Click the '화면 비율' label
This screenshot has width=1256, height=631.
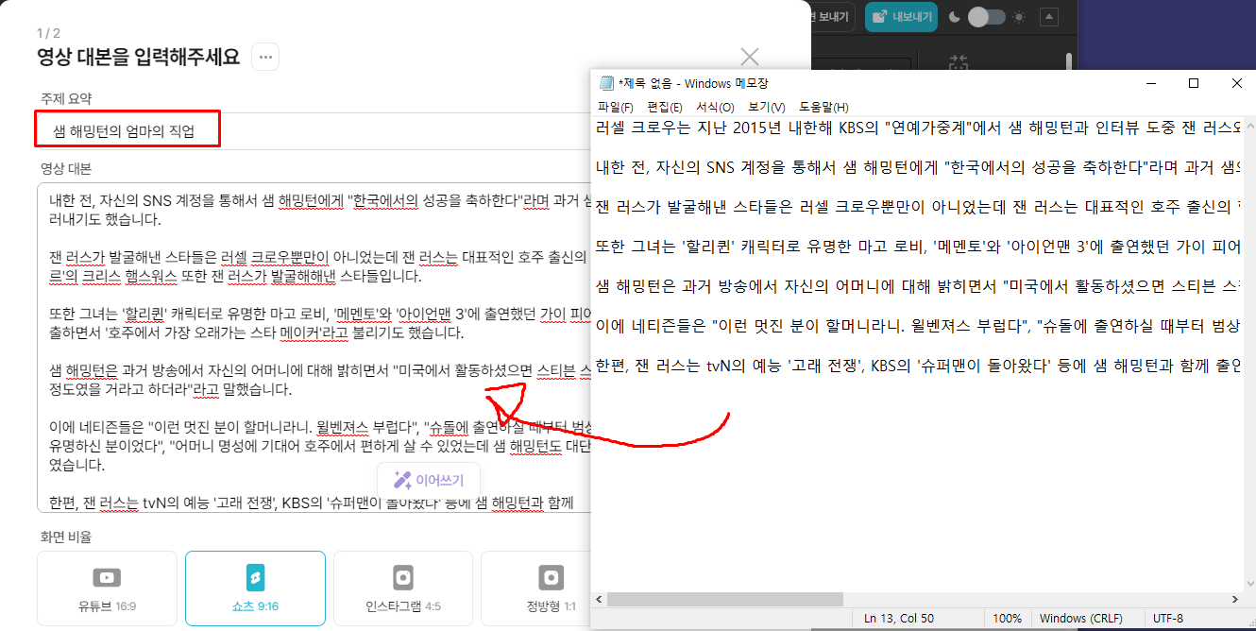pyautogui.click(x=66, y=537)
